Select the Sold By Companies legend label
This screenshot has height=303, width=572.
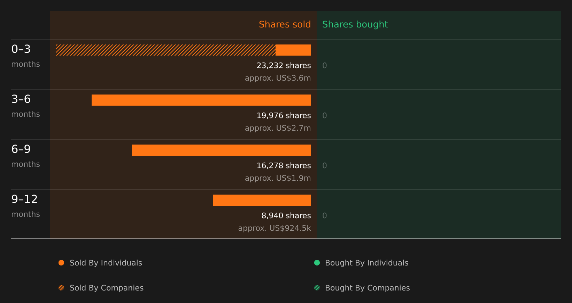point(107,288)
